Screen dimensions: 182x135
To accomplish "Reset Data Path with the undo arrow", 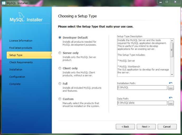I will 171,98.
